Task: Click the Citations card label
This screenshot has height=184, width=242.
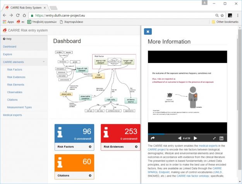Action: tap(63, 175)
